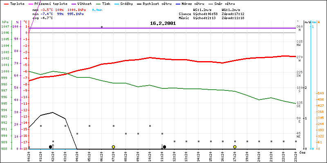
Task: Click the Slunce Východ 06:58 text
Action: pos(195,13)
